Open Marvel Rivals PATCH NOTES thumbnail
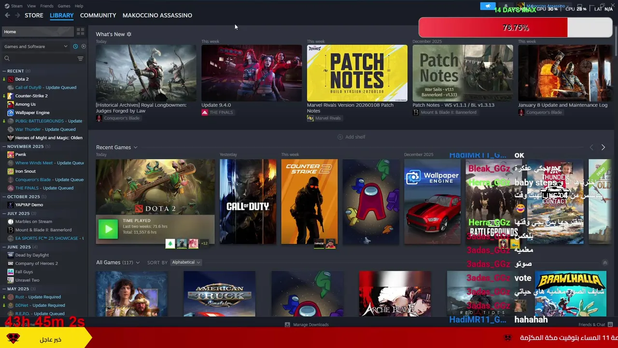The width and height of the screenshot is (618, 348). coord(357,73)
